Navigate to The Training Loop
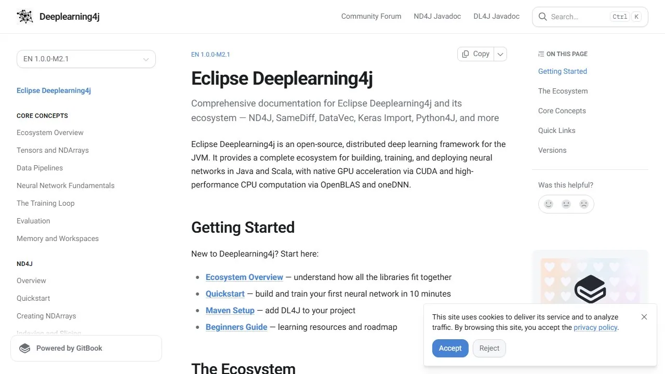 coord(46,203)
